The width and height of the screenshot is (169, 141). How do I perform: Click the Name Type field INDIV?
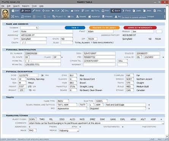point(63,101)
